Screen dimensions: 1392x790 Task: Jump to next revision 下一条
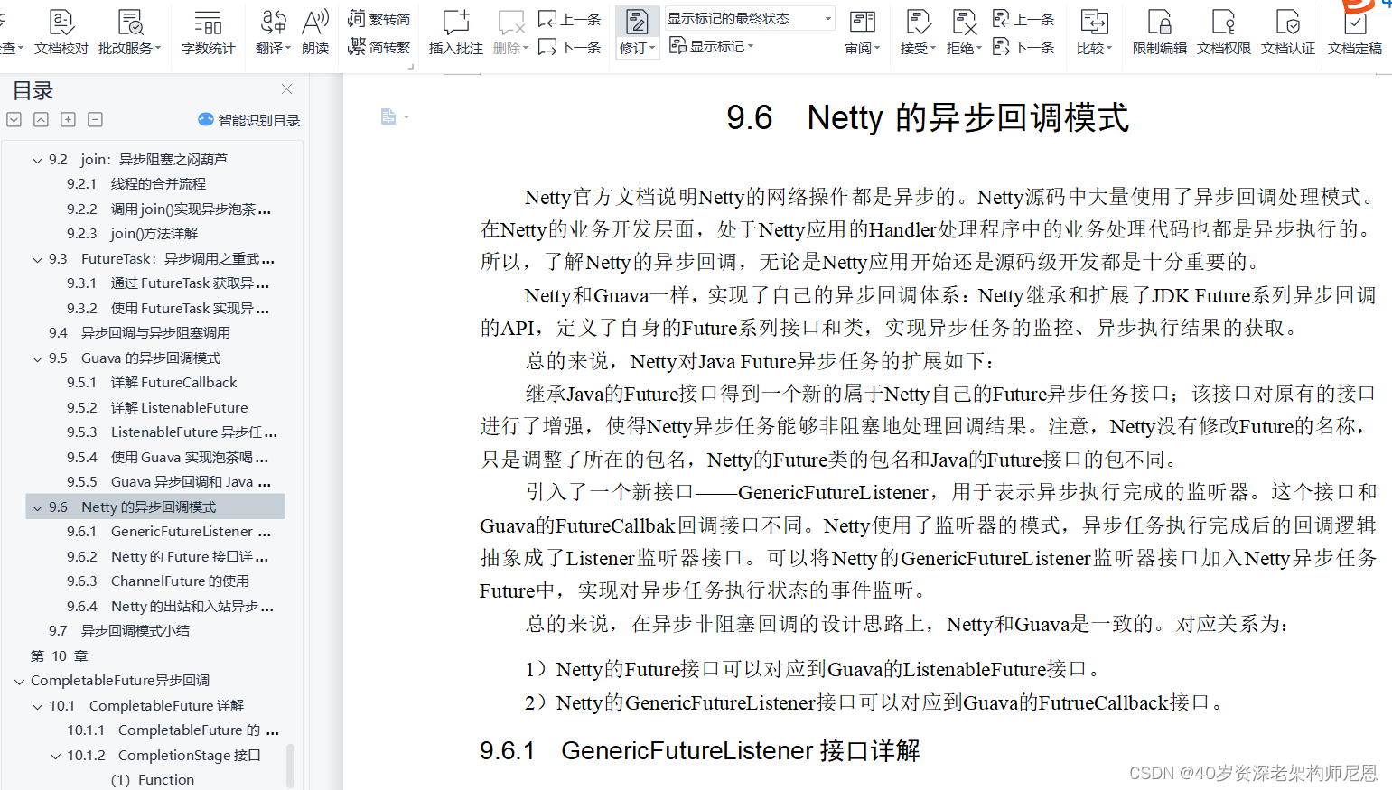pyautogui.click(x=1023, y=47)
